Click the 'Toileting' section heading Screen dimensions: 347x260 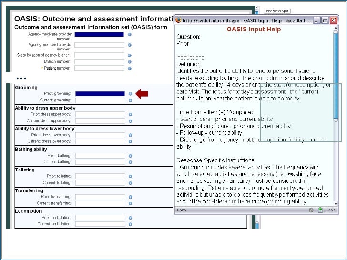[25, 170]
